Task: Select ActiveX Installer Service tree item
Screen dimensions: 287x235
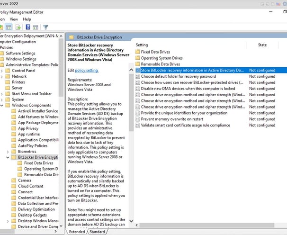Action: (x=38, y=111)
